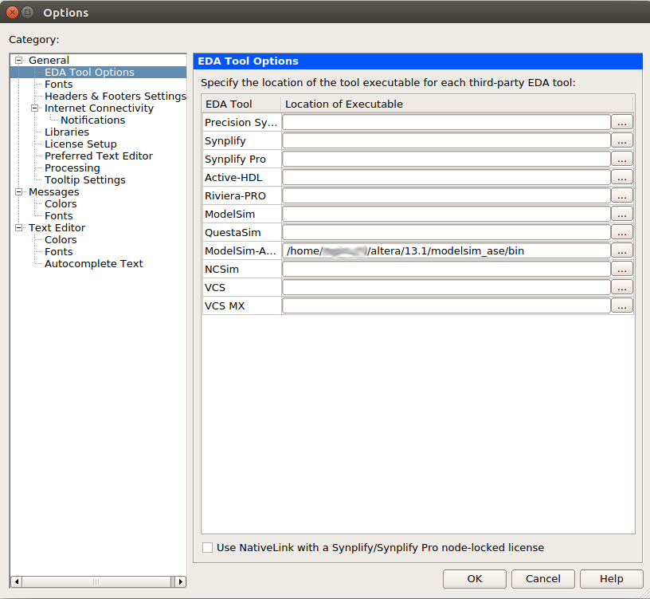Screen dimensions: 650x599
Task: Browse for QuestaSim executable location
Action: pyautogui.click(x=622, y=232)
